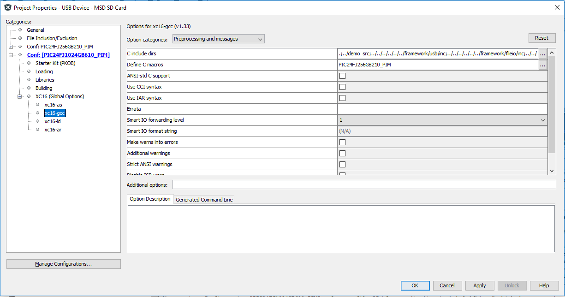Select Conf: PIC24FJ256GB210_PIM configuration
The image size is (565, 297).
coord(60,47)
